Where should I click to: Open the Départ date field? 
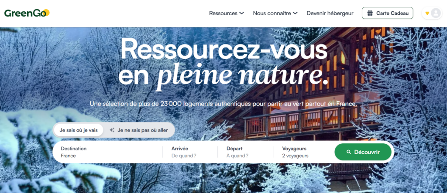tap(245, 152)
